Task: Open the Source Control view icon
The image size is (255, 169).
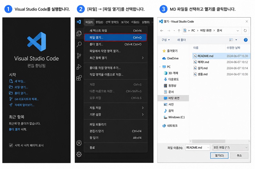Action: click(x=79, y=55)
